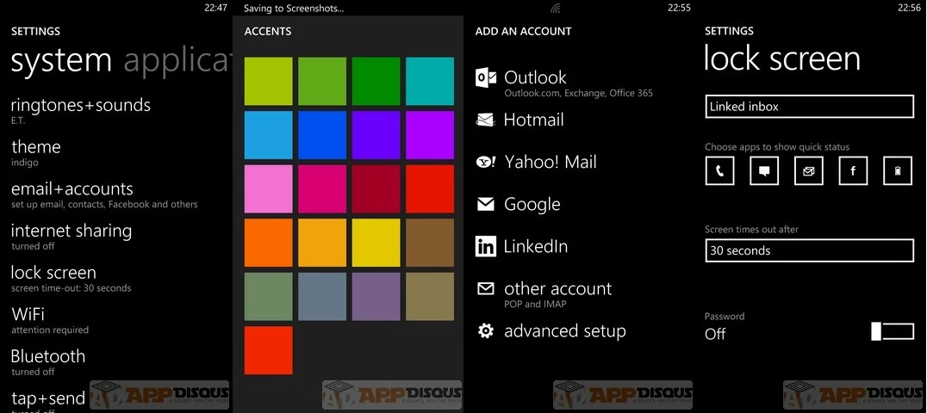Select the Yahoo! Mail icon

point(486,162)
